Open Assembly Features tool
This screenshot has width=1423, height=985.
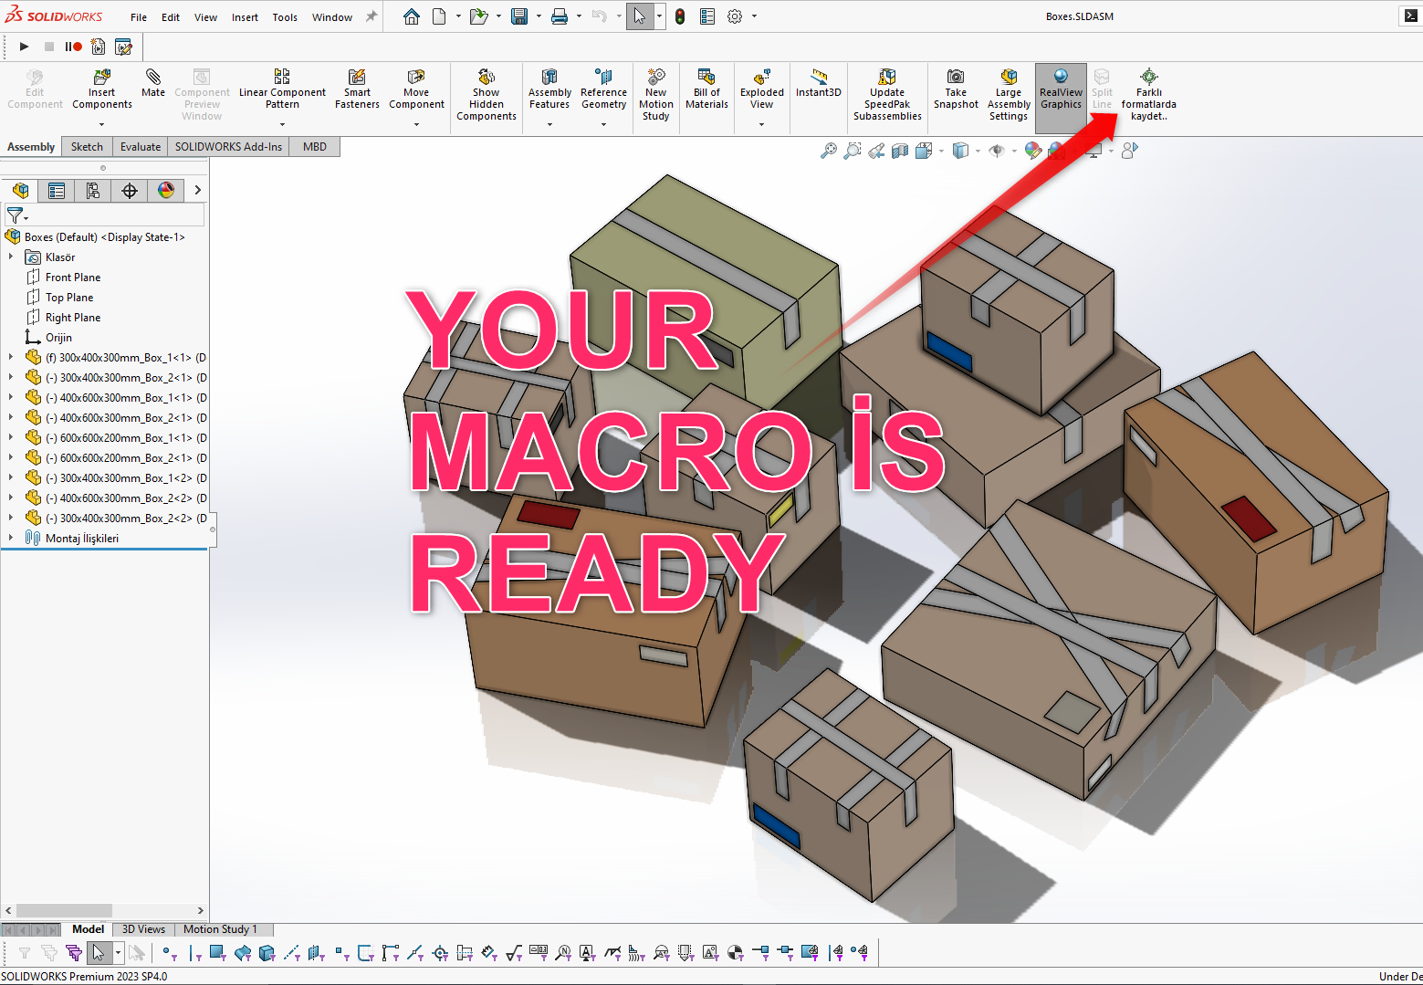click(549, 89)
